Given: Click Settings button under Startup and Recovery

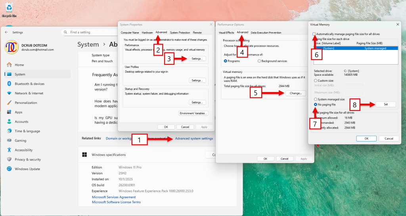Looking at the screenshot, I should point(197,102).
